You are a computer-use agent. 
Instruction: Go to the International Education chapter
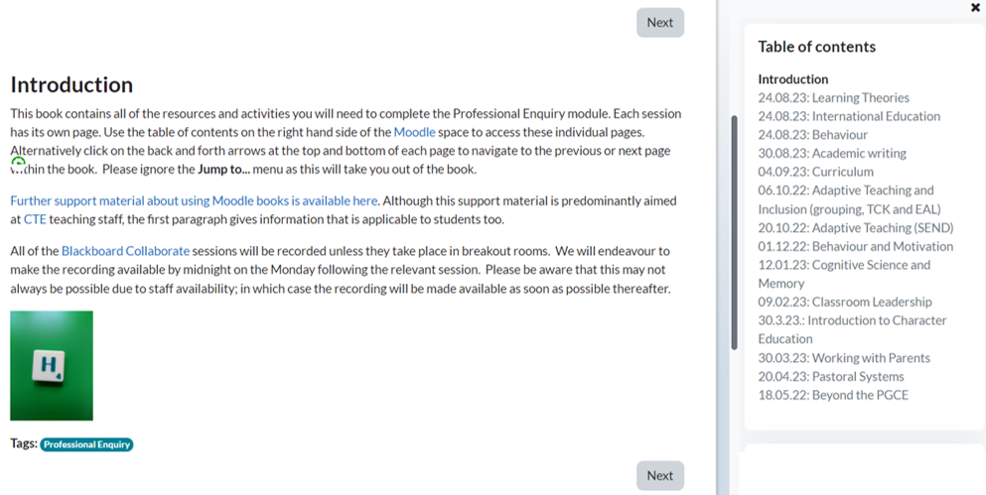849,116
